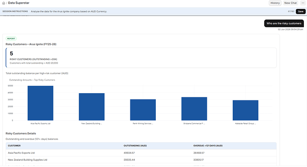
Task: Click the Brisbane Commercial bar in chart
Action: click(194, 109)
